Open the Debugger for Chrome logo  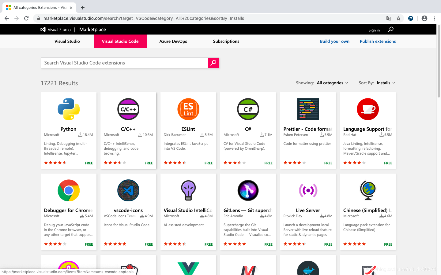point(69,190)
